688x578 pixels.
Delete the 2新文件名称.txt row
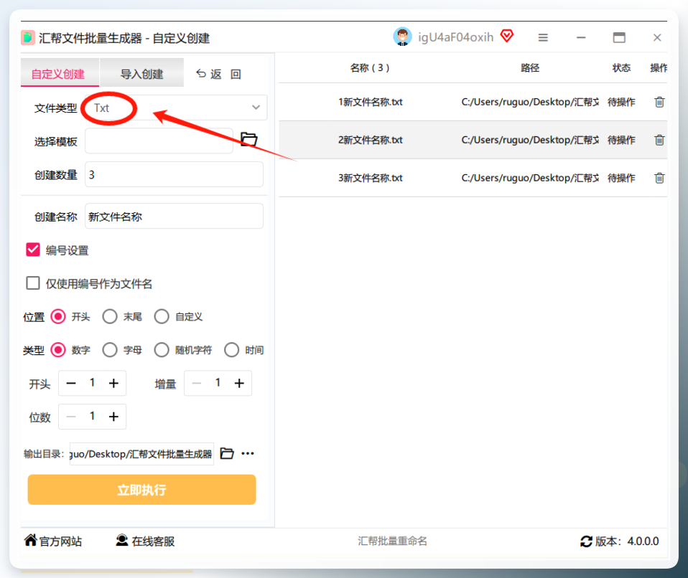659,141
